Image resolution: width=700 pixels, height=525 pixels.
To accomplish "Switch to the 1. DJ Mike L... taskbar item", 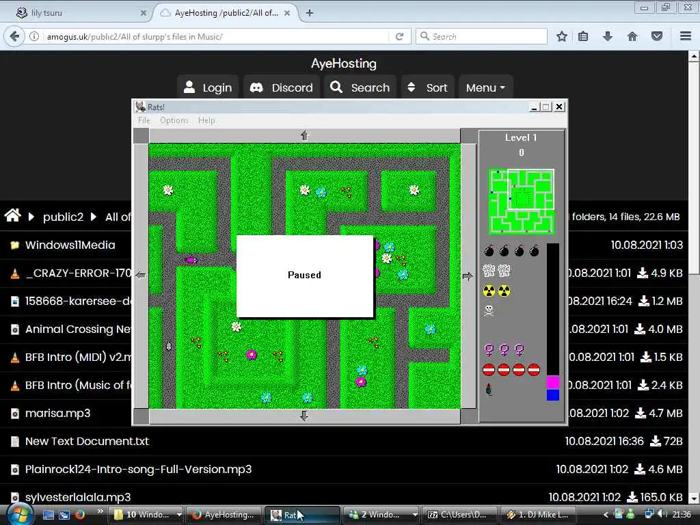I will [x=539, y=514].
